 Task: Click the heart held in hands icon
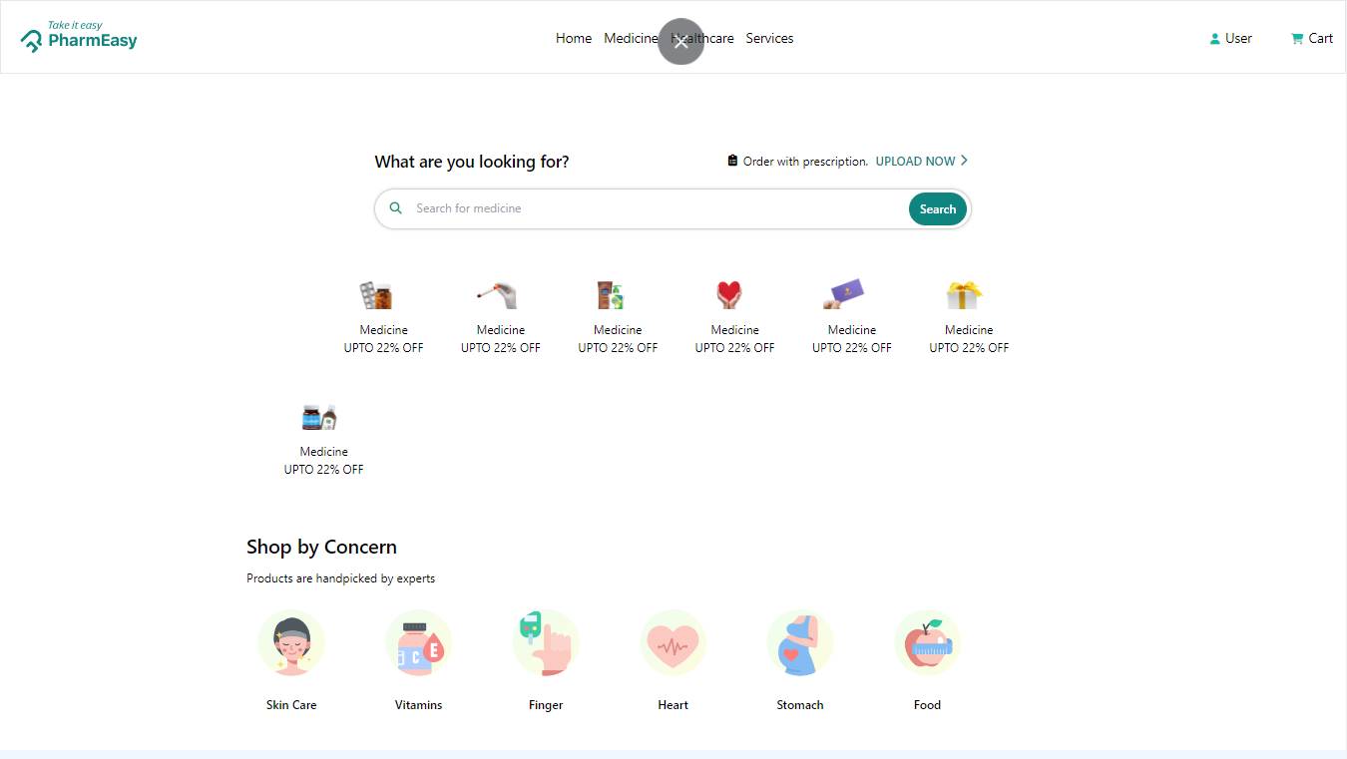coord(729,294)
